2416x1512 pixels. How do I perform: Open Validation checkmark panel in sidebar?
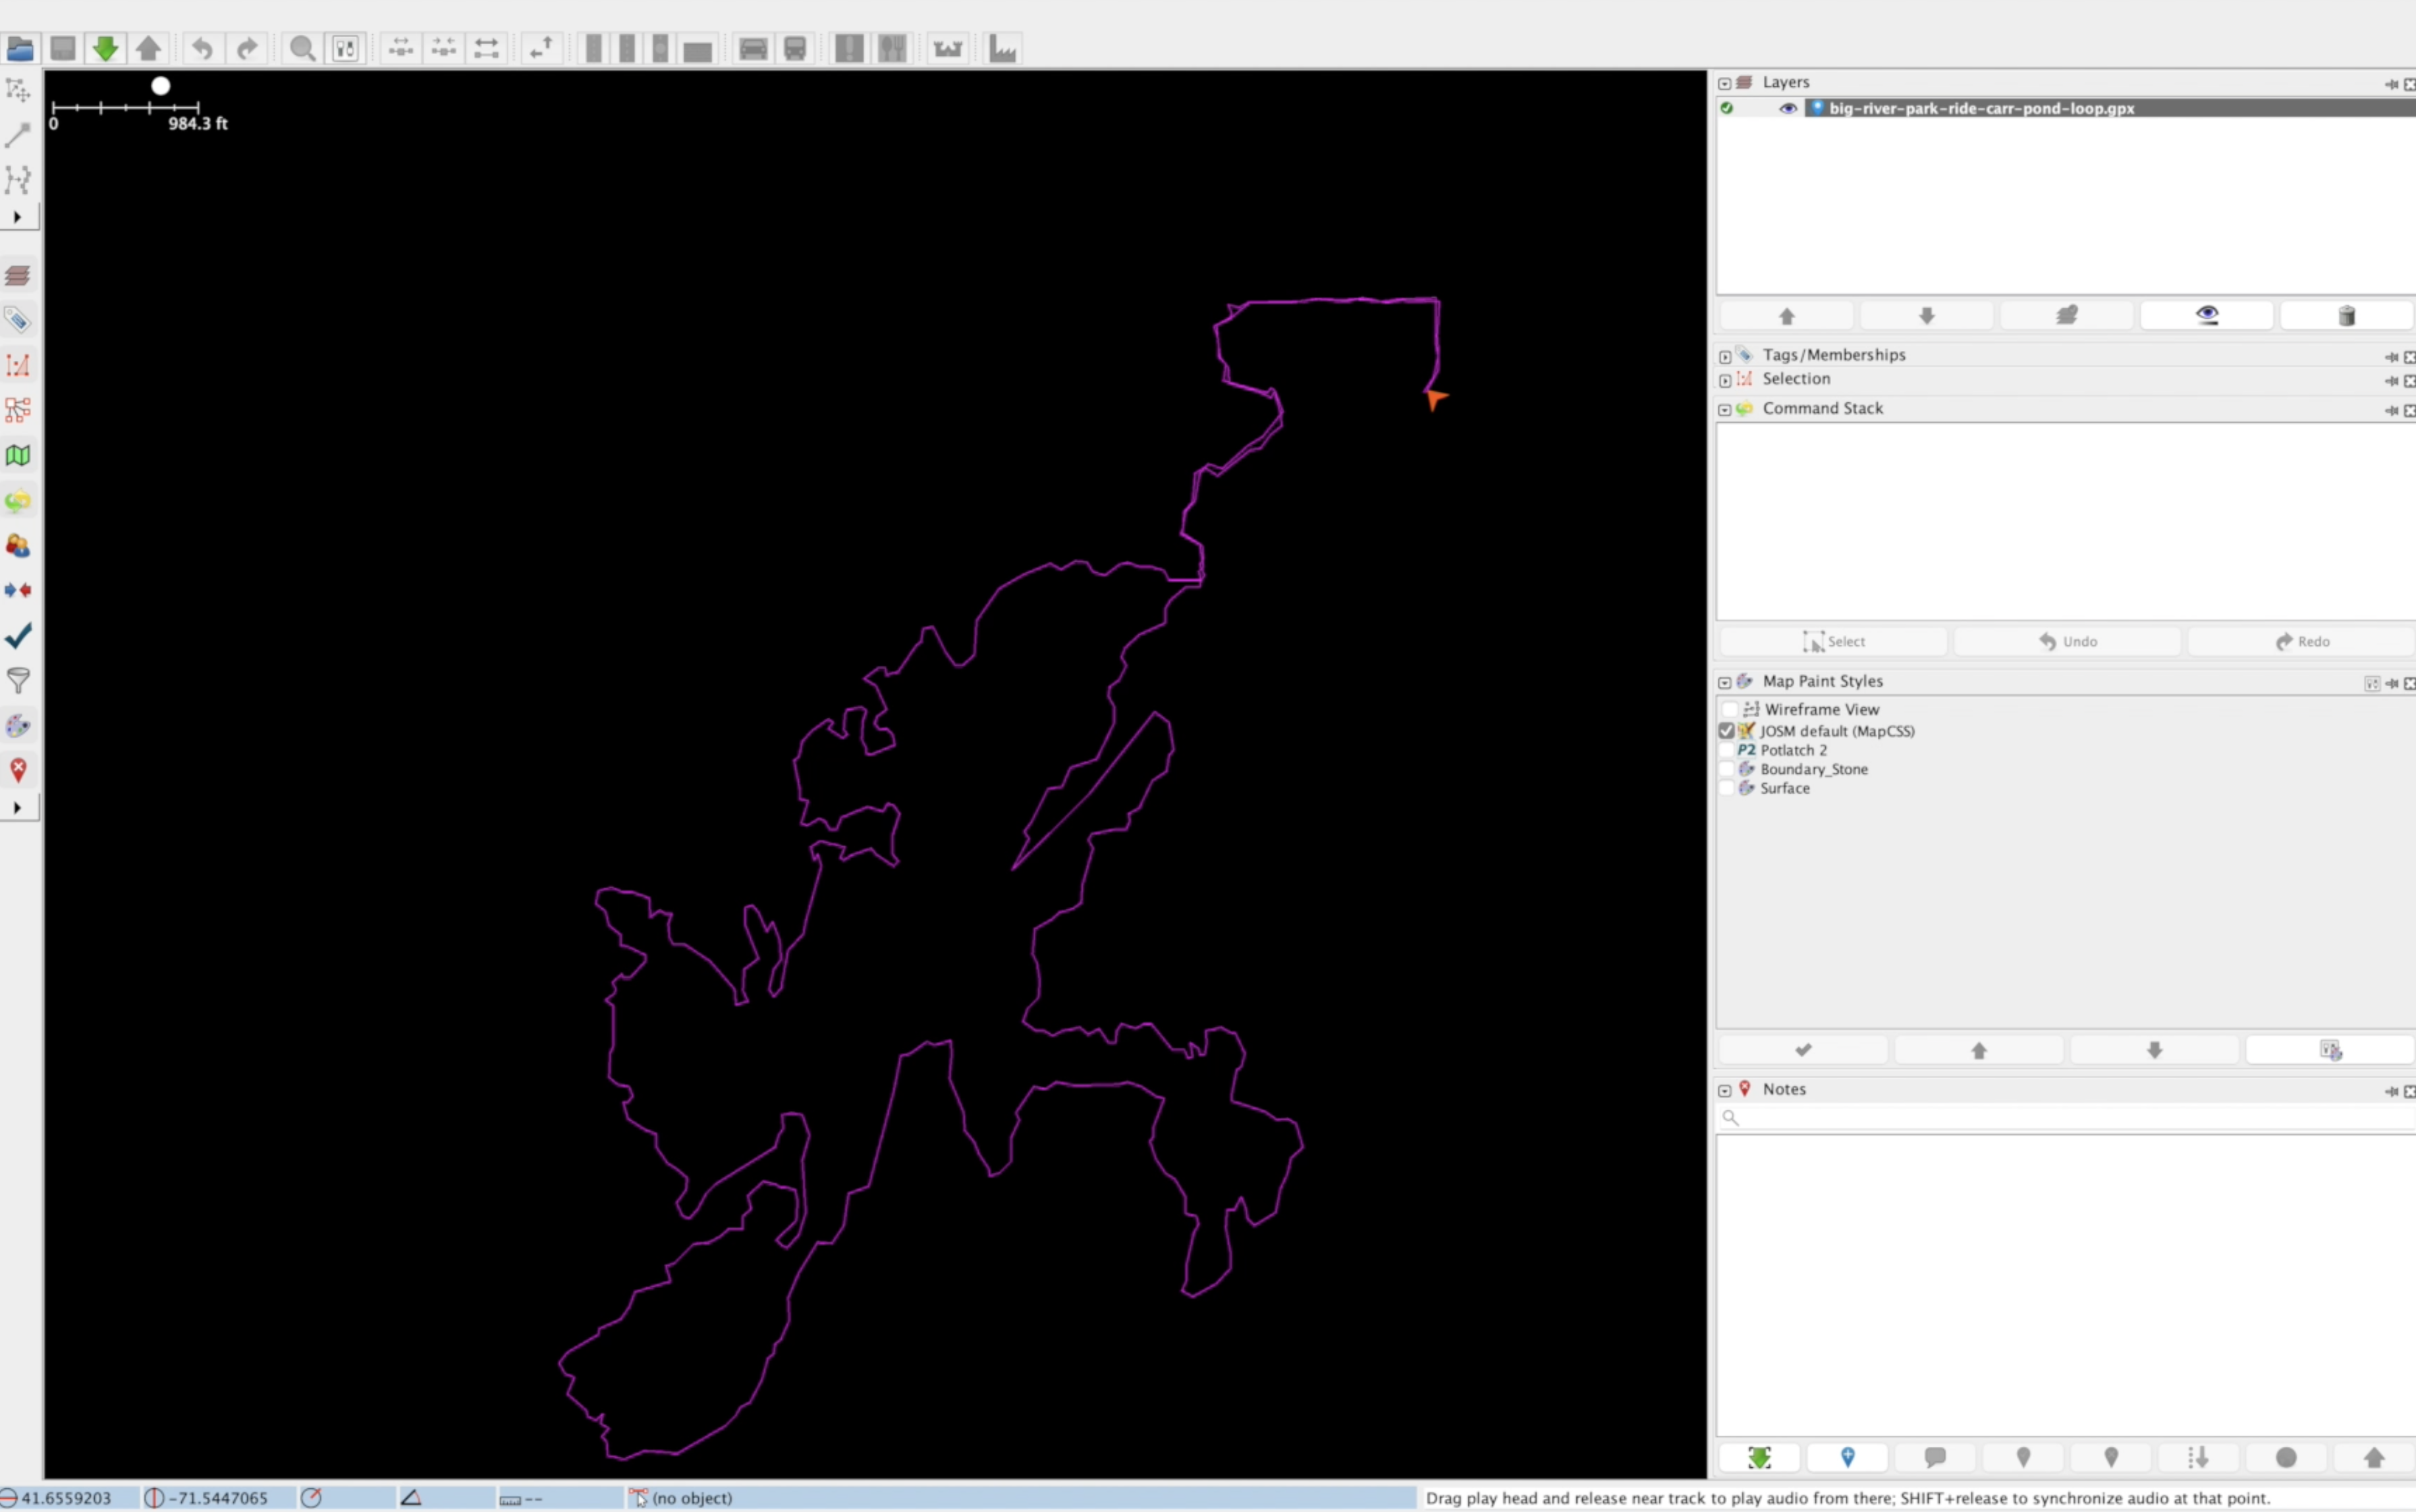[x=18, y=636]
